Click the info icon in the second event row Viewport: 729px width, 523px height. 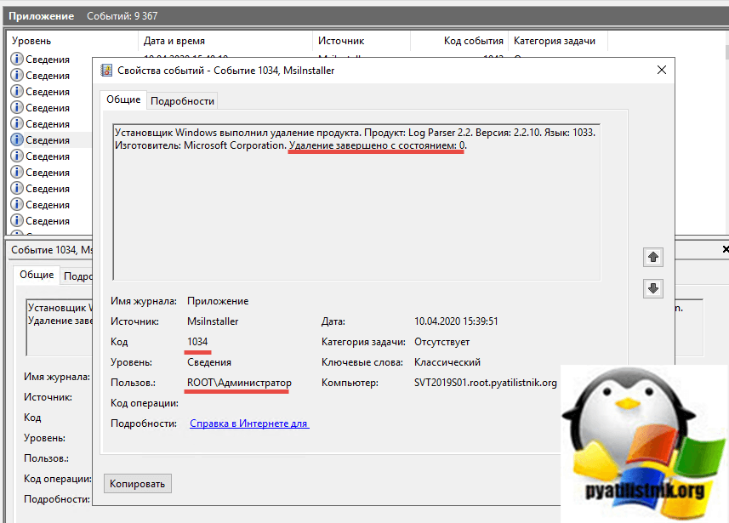click(x=16, y=75)
